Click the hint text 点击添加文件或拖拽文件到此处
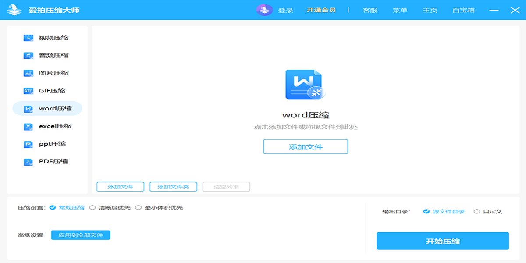526x263 pixels. point(306,128)
